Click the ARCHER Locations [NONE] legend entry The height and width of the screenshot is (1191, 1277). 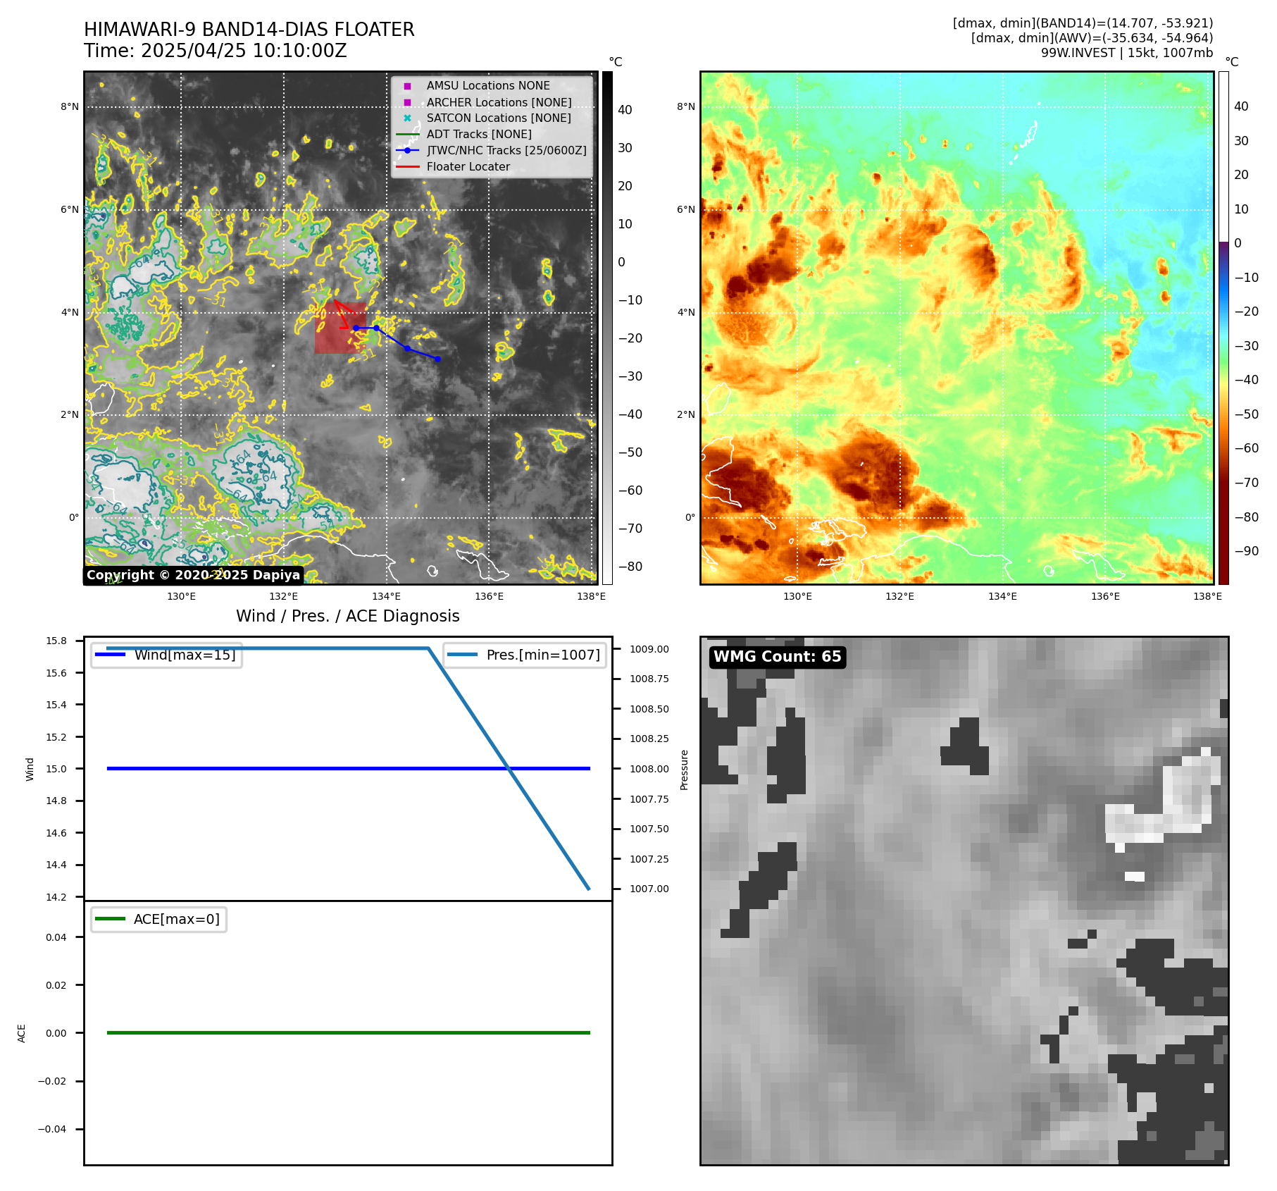pyautogui.click(x=499, y=102)
